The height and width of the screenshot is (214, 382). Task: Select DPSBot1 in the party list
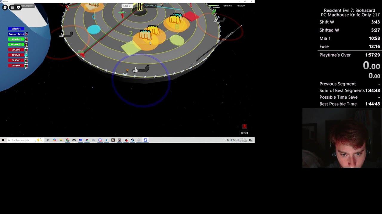click(16, 50)
